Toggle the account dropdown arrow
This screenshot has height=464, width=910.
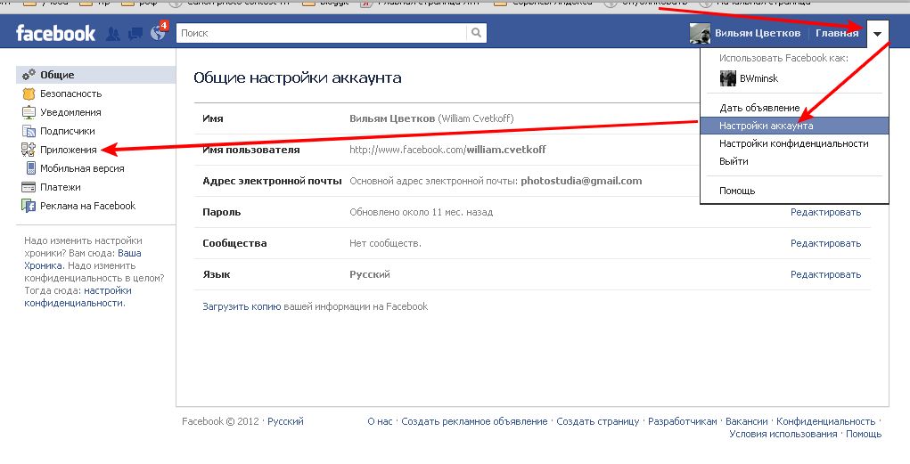[x=878, y=34]
